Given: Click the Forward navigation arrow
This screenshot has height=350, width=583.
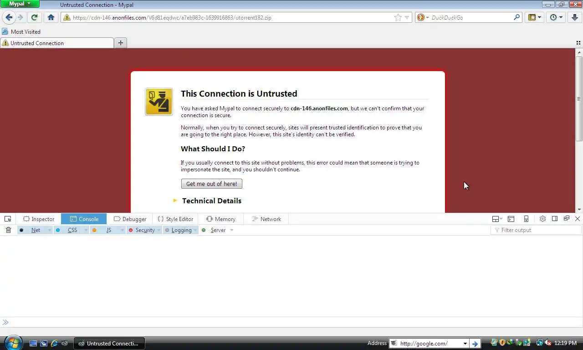Looking at the screenshot, I should 20,17.
